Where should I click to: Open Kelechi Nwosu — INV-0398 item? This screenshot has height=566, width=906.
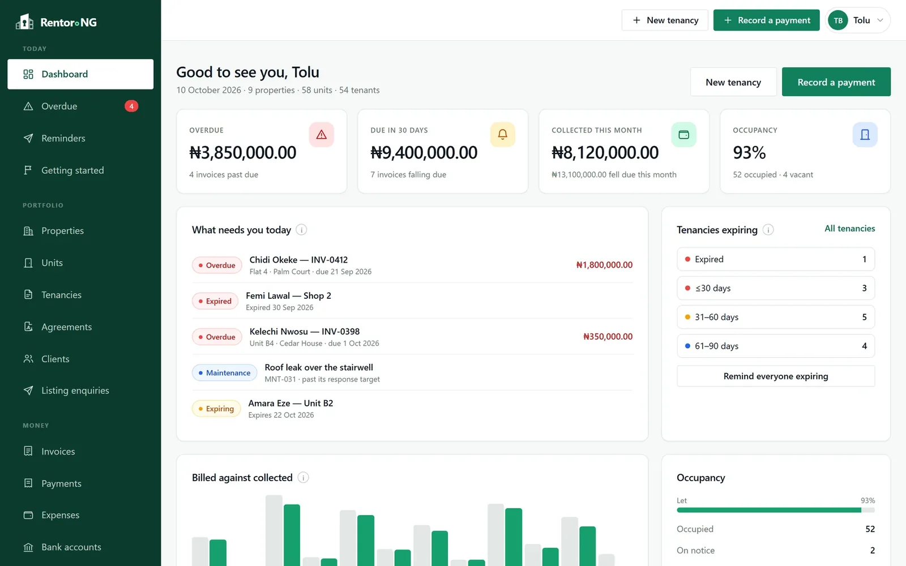pos(412,337)
